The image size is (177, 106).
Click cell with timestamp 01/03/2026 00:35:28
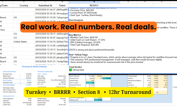click(x=45, y=13)
